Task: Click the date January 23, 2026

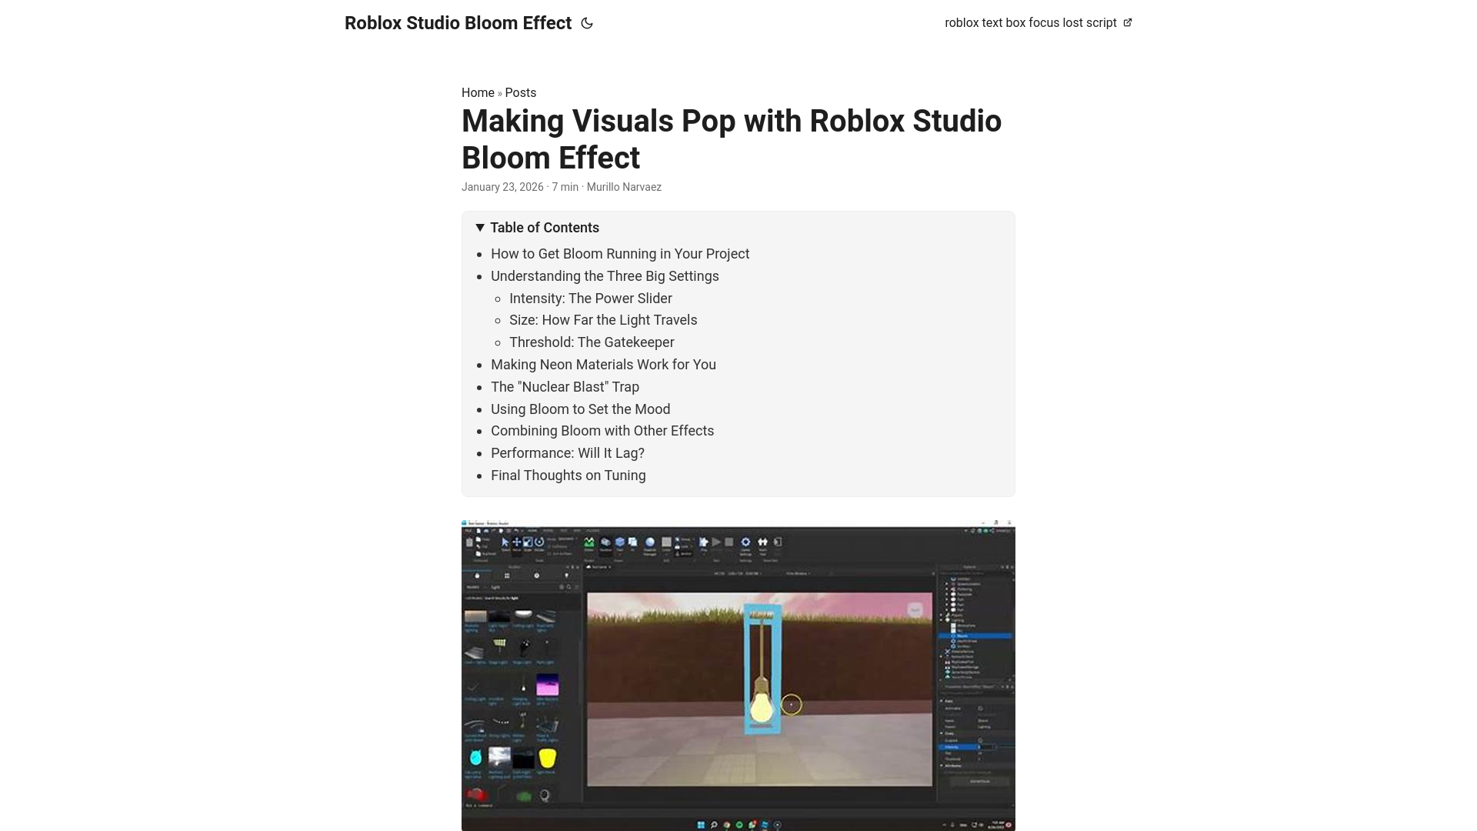Action: point(502,187)
